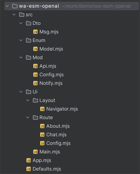140x174 pixels.
Task: Click the JS icon beside Msg.mjs
Action: point(35,32)
